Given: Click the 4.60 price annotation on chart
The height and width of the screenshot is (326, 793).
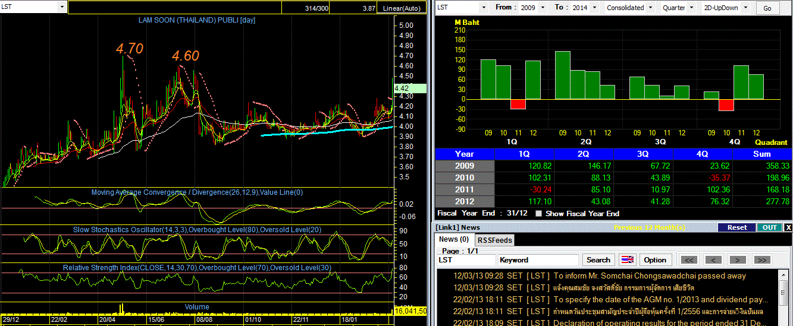Looking at the screenshot, I should tap(186, 56).
